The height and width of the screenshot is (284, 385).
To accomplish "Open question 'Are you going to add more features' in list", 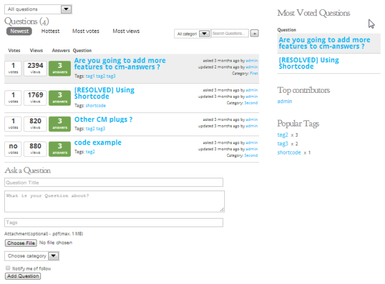I will [x=120, y=64].
